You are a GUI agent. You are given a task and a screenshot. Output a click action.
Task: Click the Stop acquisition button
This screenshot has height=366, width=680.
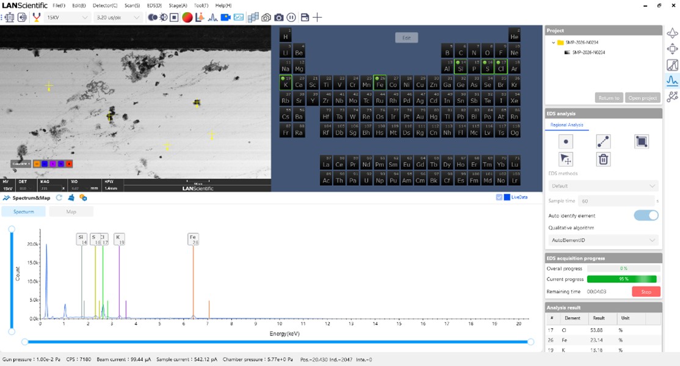646,292
